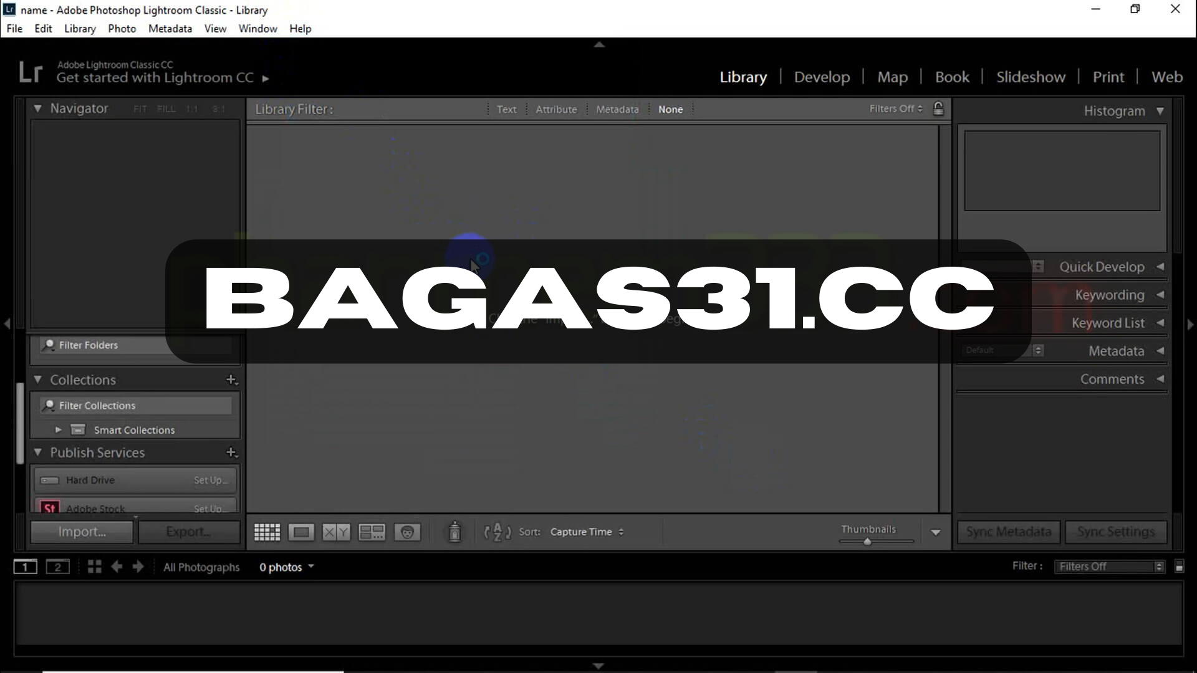1197x673 pixels.
Task: Hide filmstrip panel bottom arrow
Action: pos(598,666)
